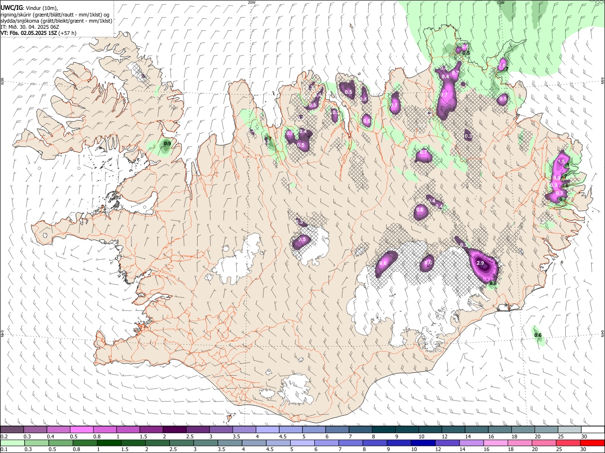Click the "15W" longitude label at the top
Image resolution: width=605 pixels, height=453 pixels.
click(x=501, y=2)
